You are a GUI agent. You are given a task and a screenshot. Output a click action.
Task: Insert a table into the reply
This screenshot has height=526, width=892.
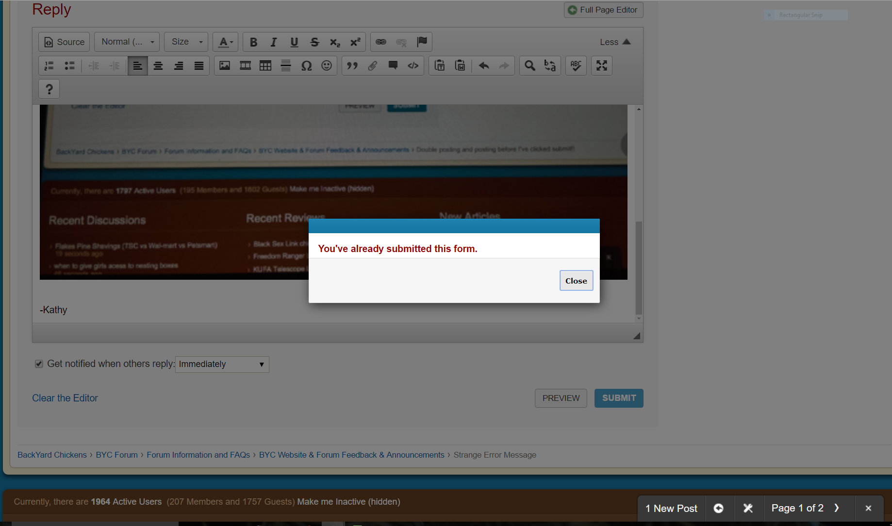point(265,65)
